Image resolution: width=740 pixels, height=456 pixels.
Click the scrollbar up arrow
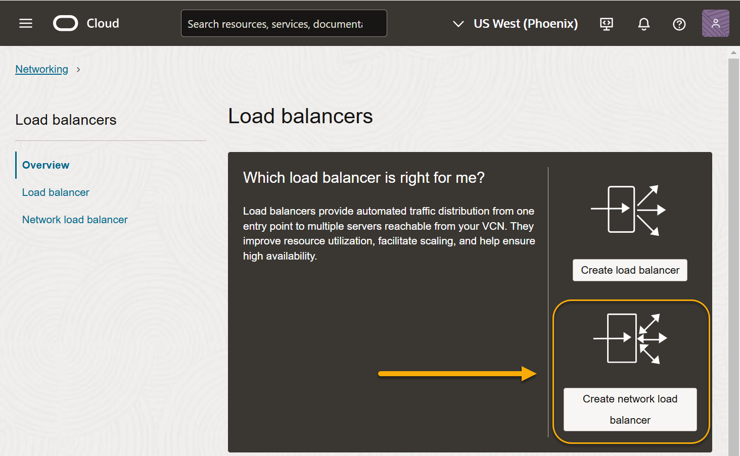click(x=733, y=52)
